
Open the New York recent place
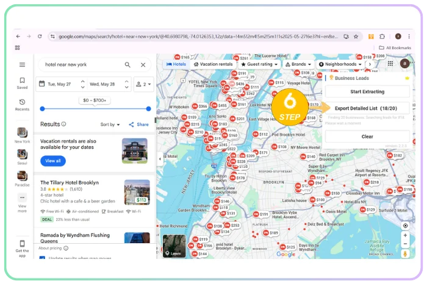(x=23, y=135)
